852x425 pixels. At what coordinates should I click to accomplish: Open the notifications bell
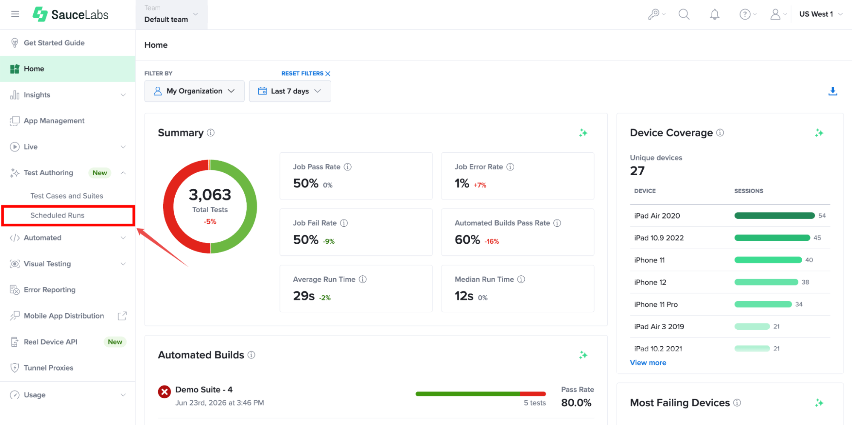[x=714, y=14]
